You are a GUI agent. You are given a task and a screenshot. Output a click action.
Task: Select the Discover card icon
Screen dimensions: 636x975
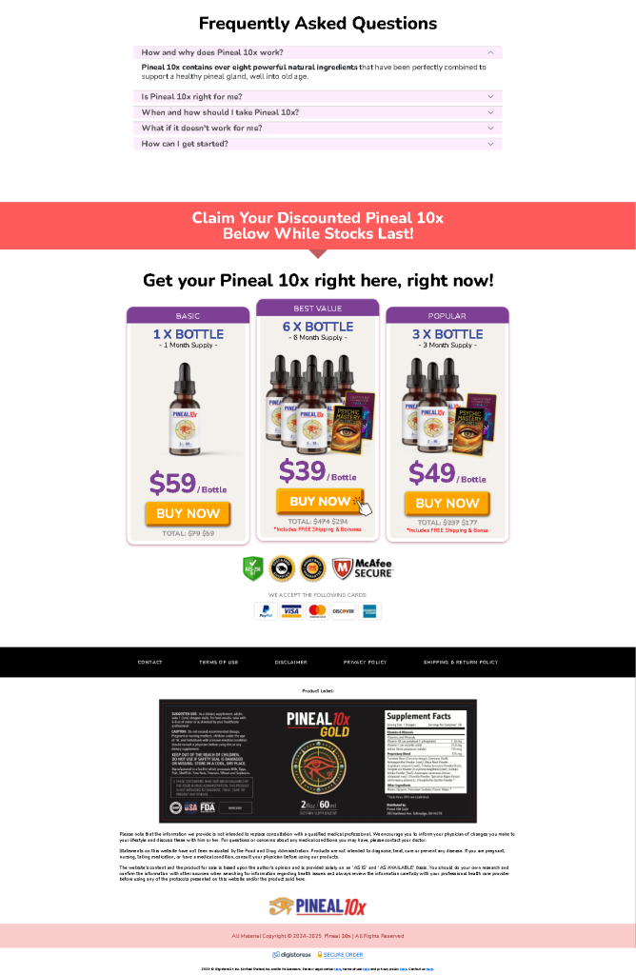(x=343, y=611)
